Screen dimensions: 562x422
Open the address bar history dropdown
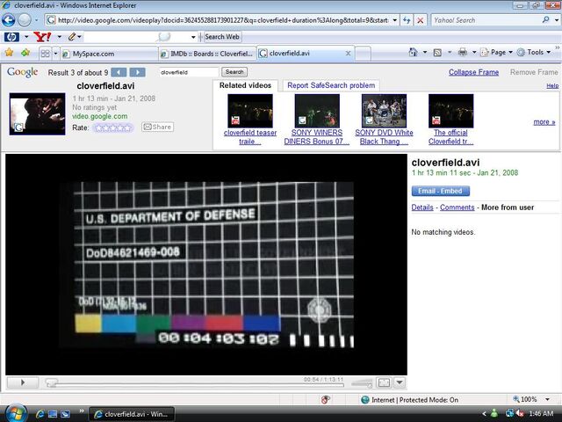coord(394,20)
